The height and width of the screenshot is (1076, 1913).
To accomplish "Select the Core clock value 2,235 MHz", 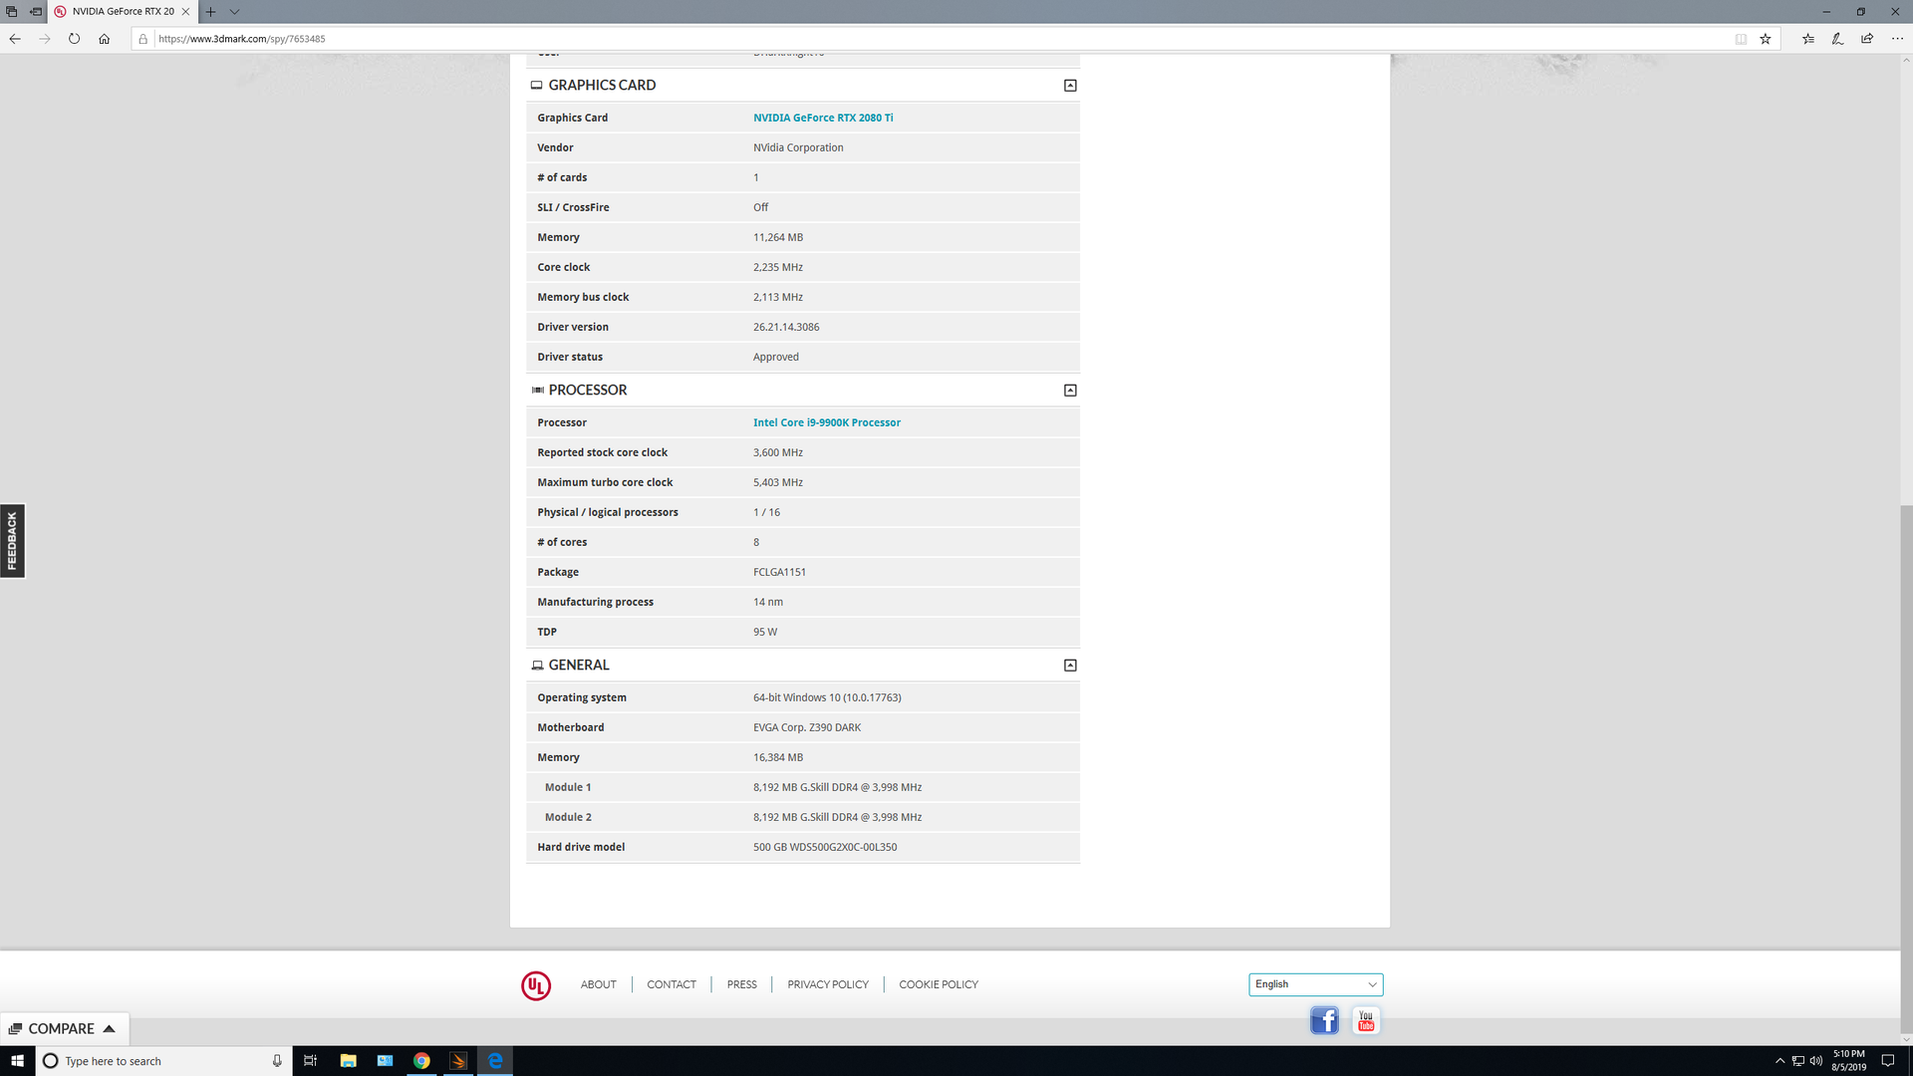I will [778, 267].
